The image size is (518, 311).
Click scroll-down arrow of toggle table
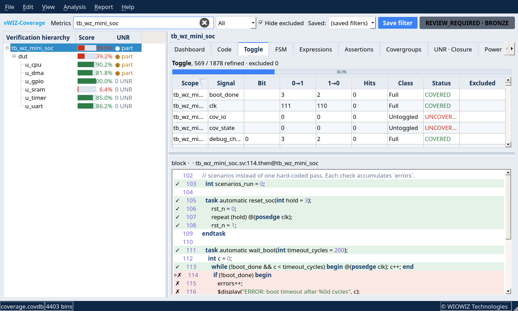[508, 144]
